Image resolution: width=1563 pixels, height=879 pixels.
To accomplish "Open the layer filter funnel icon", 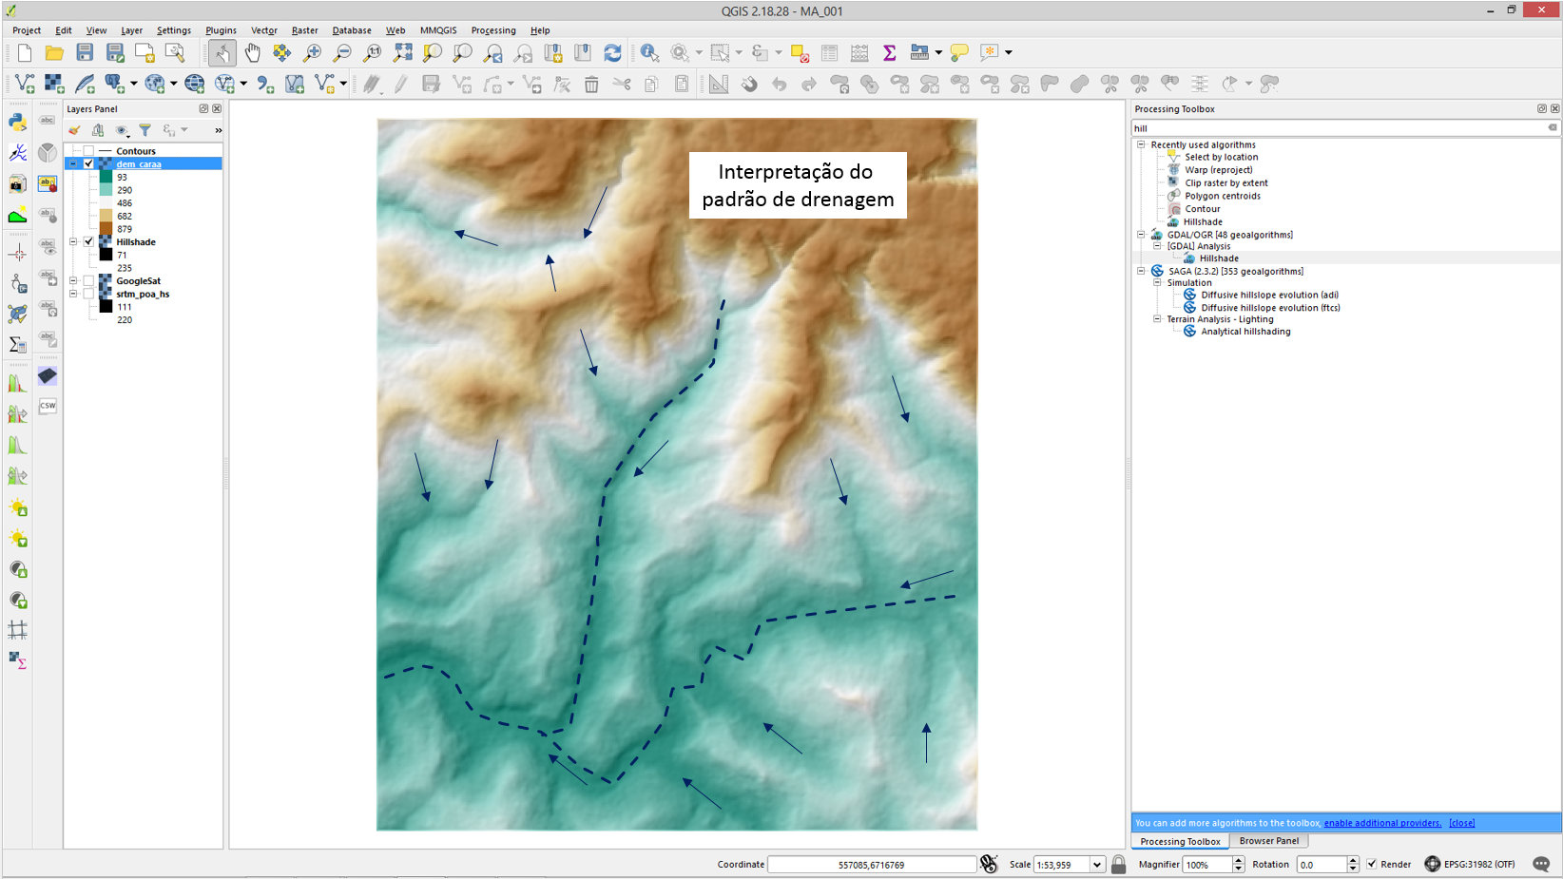I will [145, 130].
